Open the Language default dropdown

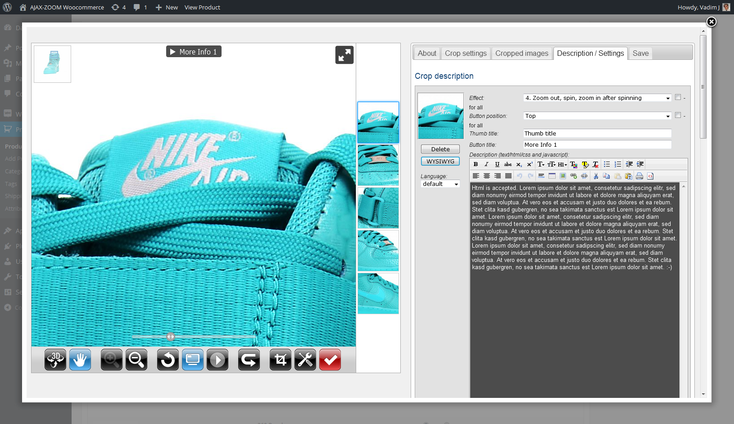pyautogui.click(x=440, y=184)
